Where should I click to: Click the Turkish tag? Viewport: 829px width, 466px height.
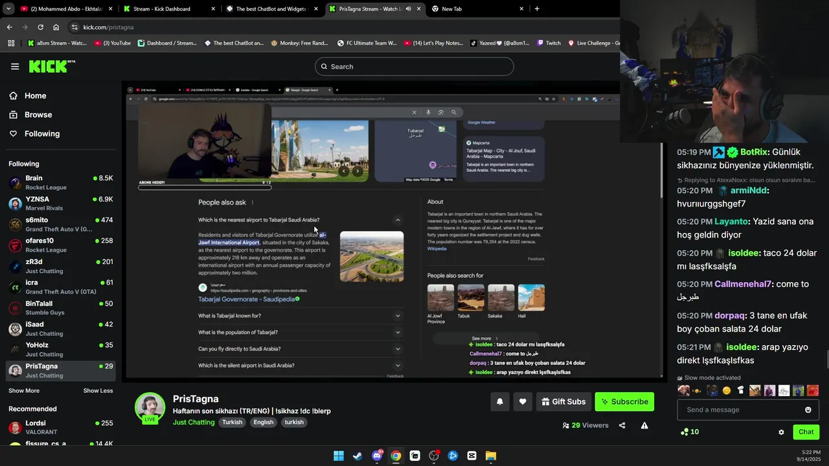(x=232, y=422)
